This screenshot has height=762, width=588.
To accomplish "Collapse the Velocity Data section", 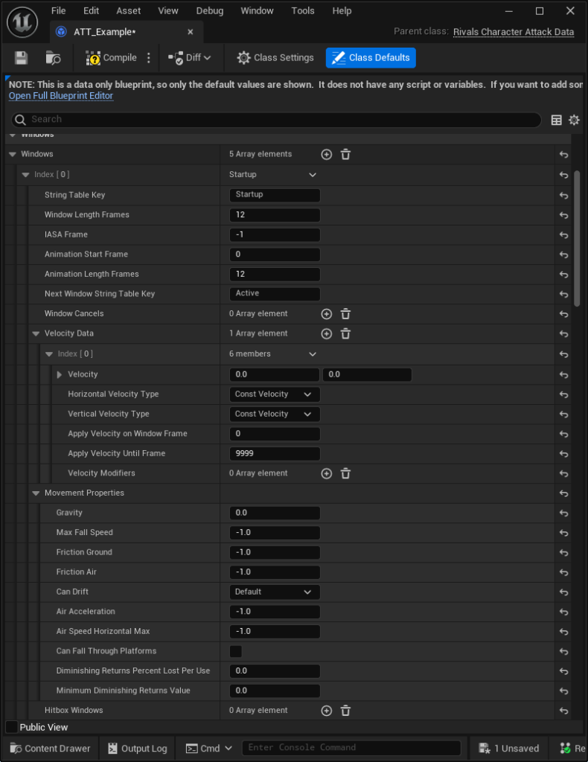I will tap(36, 334).
